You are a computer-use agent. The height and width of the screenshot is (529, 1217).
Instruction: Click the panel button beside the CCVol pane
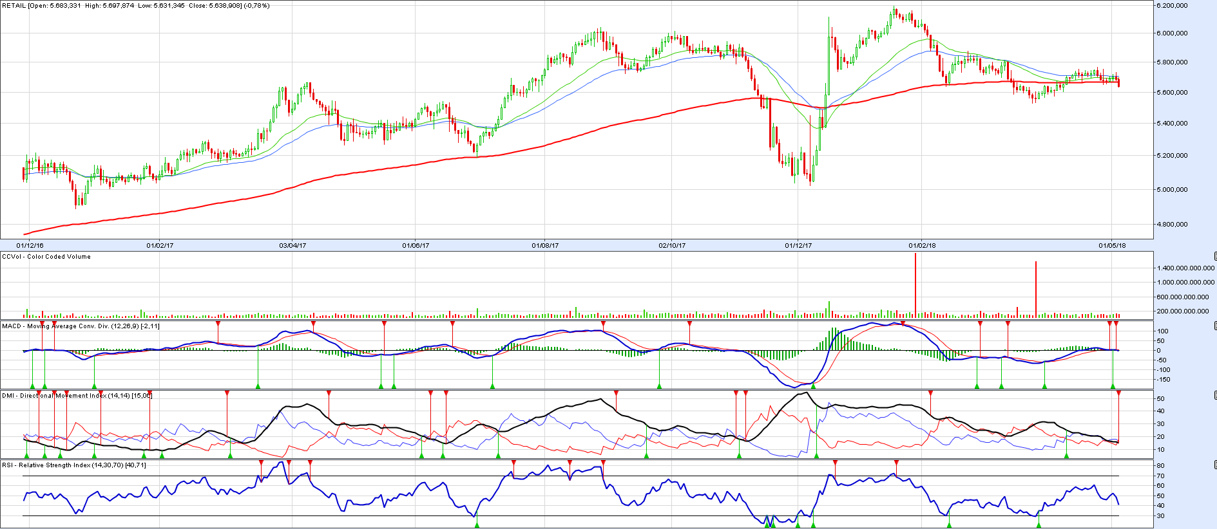(x=1215, y=256)
